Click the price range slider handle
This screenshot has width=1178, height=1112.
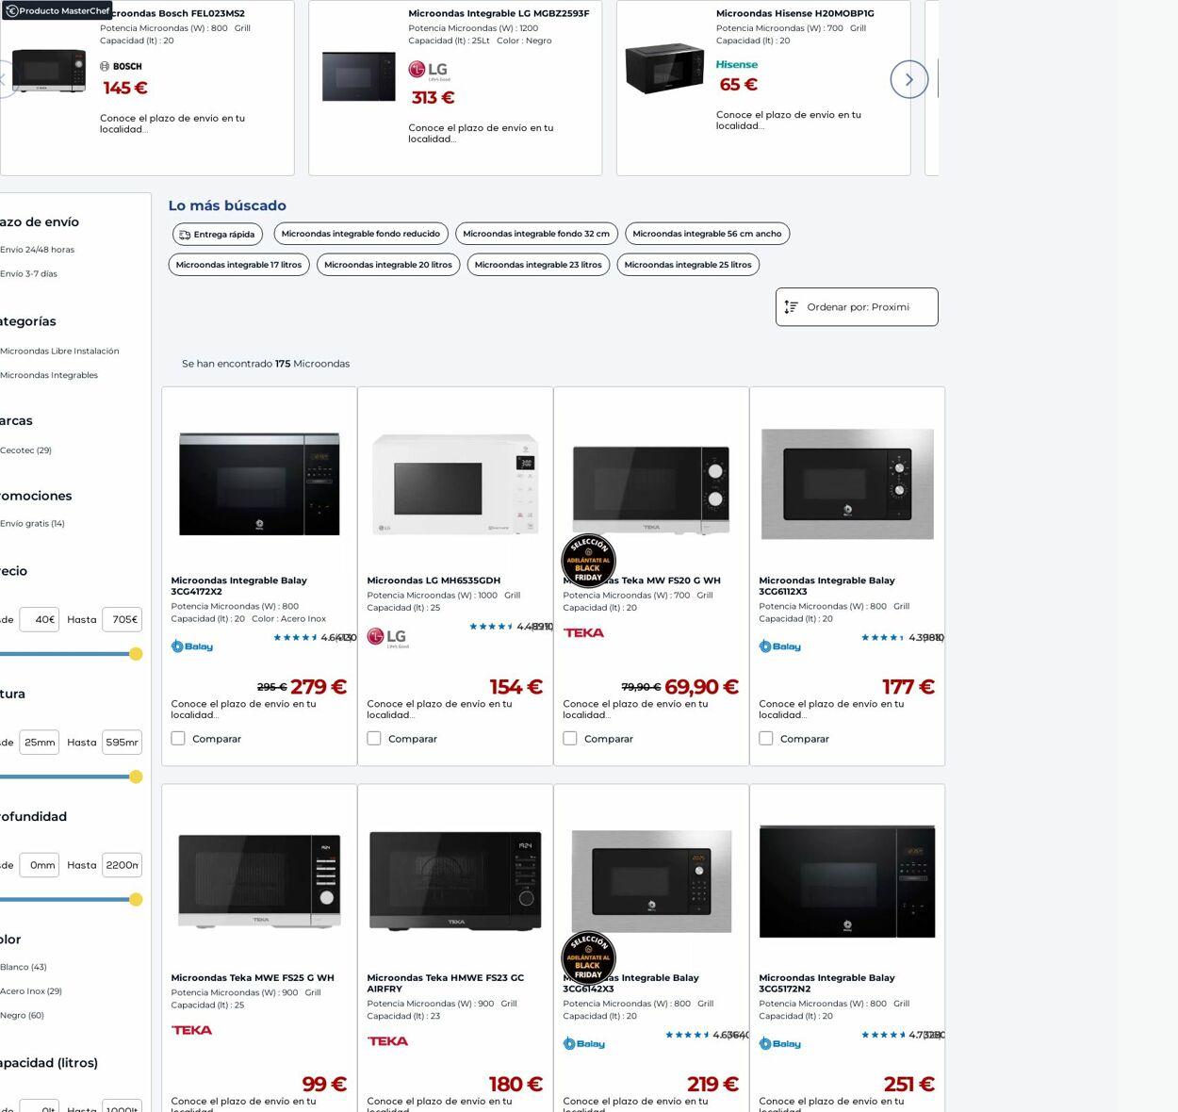pyautogui.click(x=136, y=654)
